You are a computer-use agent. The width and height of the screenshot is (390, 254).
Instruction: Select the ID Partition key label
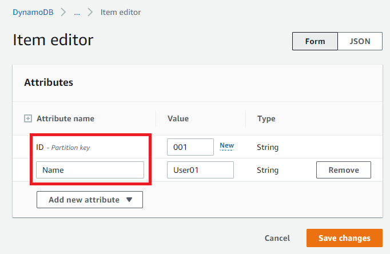63,147
